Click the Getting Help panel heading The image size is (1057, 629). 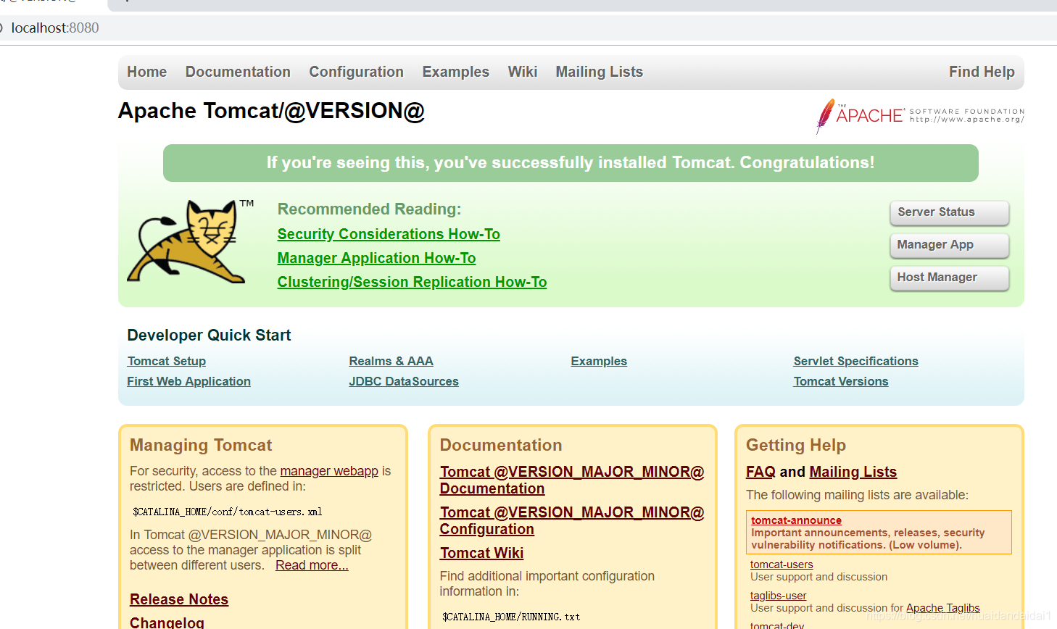coord(796,445)
